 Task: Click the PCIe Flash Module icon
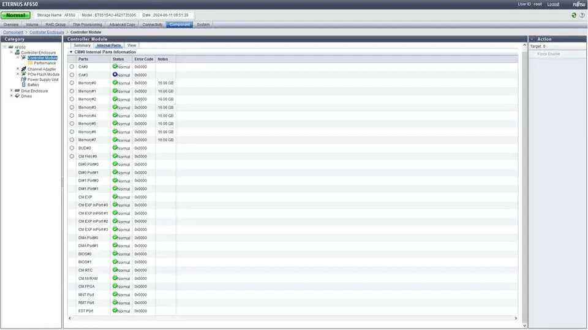click(x=24, y=74)
